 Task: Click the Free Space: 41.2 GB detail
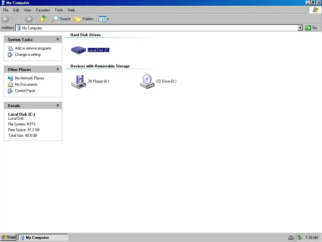coord(24,130)
